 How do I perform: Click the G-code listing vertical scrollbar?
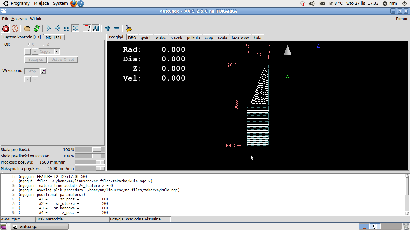407,194
